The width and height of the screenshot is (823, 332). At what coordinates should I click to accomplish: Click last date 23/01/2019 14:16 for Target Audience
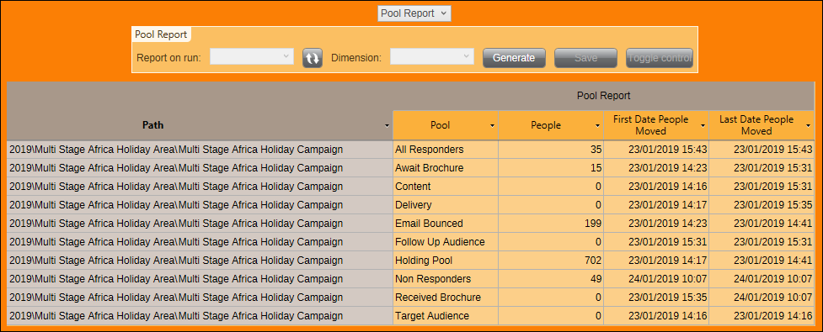[761, 316]
